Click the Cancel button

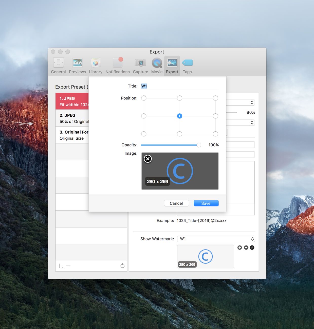pos(176,203)
